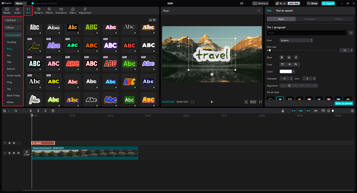This screenshot has width=357, height=193.
Task: Click the Shortcut button
Action: pos(260,3)
